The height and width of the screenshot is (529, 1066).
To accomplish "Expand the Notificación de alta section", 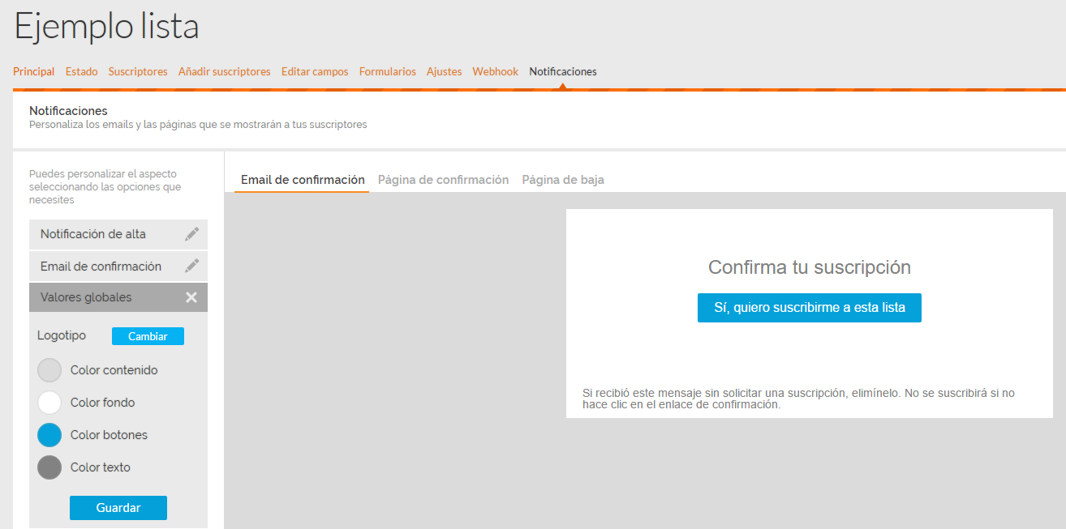I will pos(118,234).
